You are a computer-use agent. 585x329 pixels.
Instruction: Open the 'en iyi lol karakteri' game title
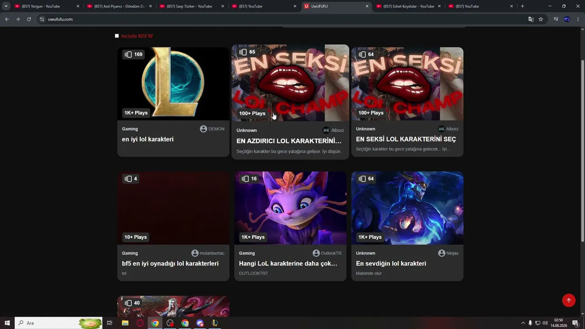point(148,139)
